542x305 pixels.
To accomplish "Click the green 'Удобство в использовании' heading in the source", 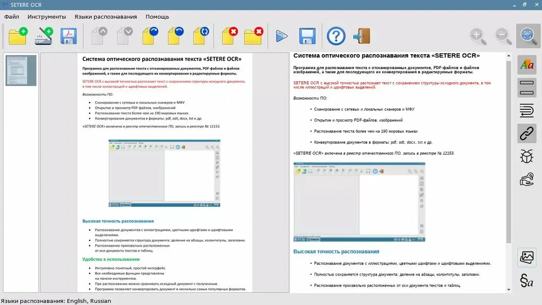I will (111, 259).
